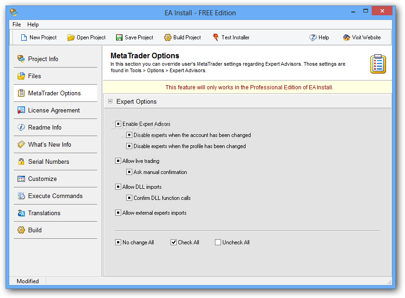The height and width of the screenshot is (298, 405).
Task: Toggle Disable experts when profile changed checkbox
Action: pyautogui.click(x=129, y=146)
